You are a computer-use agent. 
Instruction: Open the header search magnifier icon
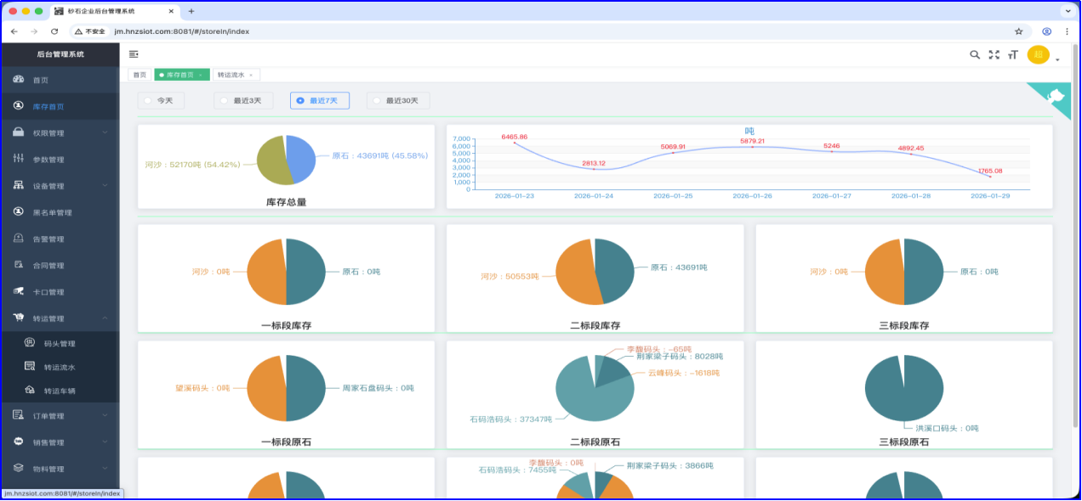[x=975, y=54]
